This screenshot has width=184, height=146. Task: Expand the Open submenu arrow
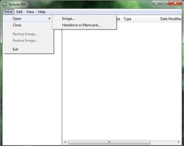click(50, 18)
